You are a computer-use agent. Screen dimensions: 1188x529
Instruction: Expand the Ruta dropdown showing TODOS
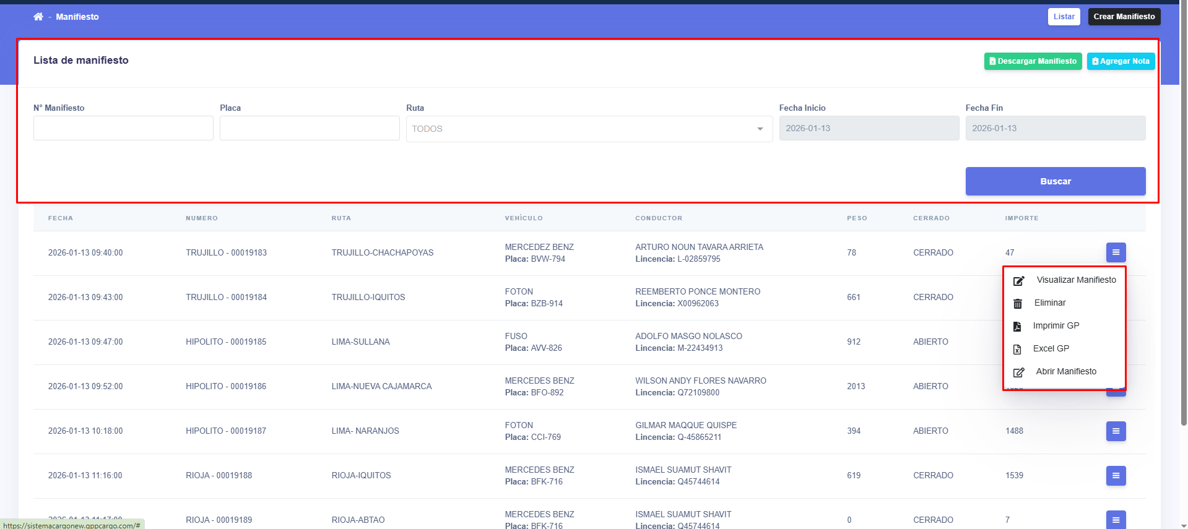click(589, 129)
